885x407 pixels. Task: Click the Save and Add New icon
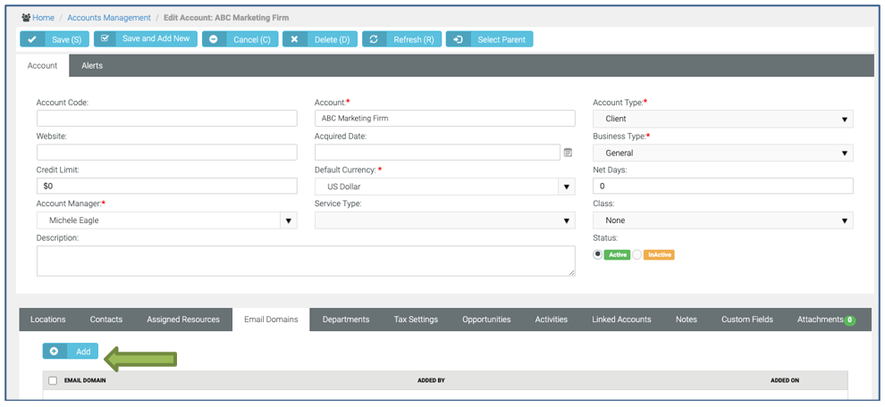click(105, 39)
